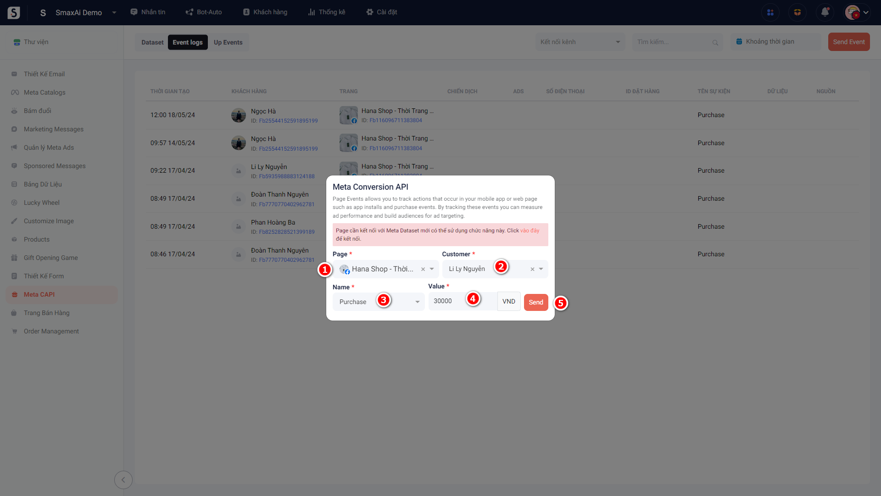The image size is (881, 496).
Task: Collapse the sidebar with arrow button
Action: [x=123, y=480]
